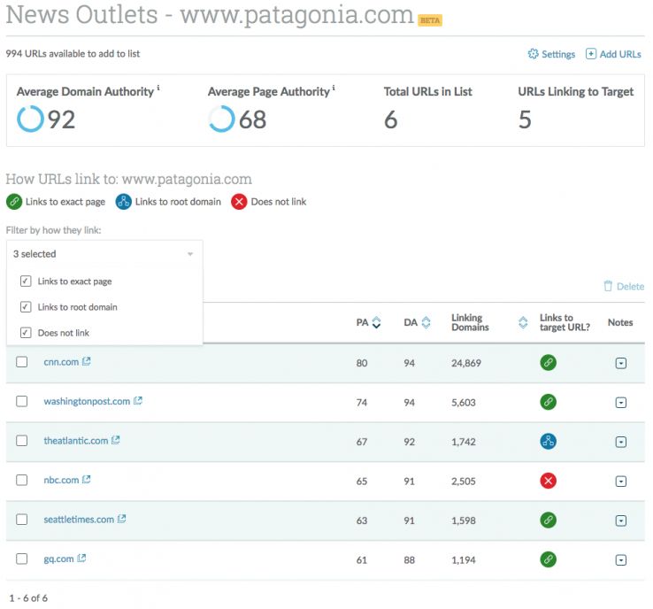Open the washingtonpost.com link

[87, 401]
